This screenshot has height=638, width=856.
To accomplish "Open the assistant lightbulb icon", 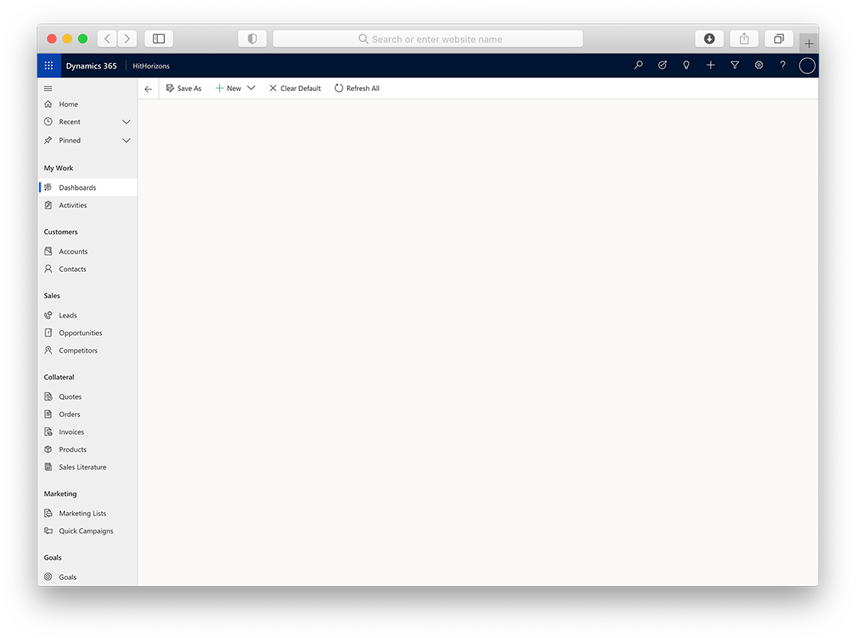I will point(686,65).
